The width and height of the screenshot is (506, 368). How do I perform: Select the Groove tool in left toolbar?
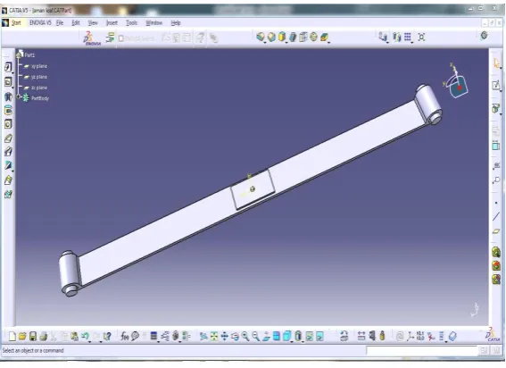[x=8, y=111]
